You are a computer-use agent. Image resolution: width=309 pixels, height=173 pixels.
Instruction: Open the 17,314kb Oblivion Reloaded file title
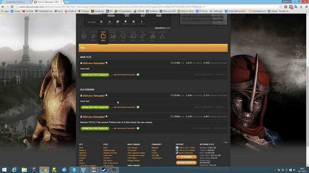click(x=94, y=63)
